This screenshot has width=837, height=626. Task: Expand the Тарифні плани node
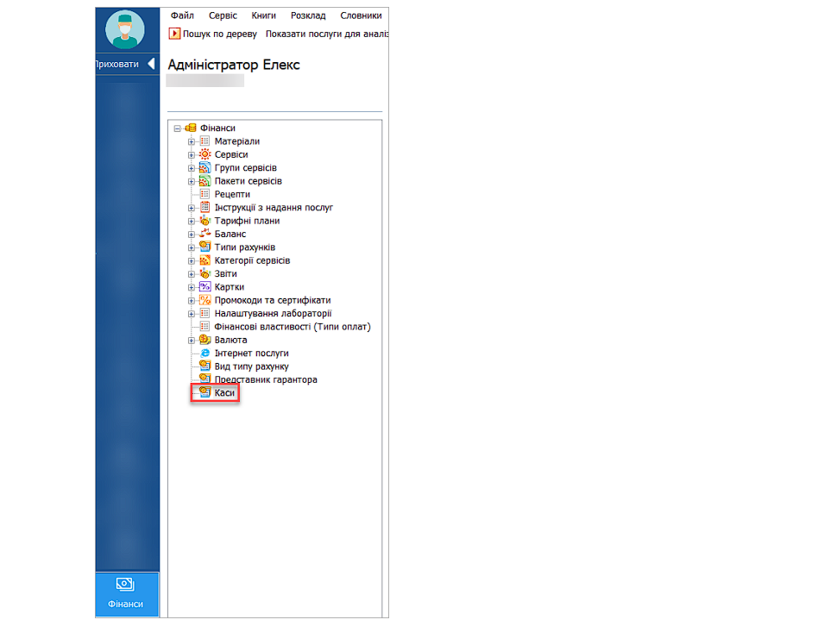coord(192,221)
